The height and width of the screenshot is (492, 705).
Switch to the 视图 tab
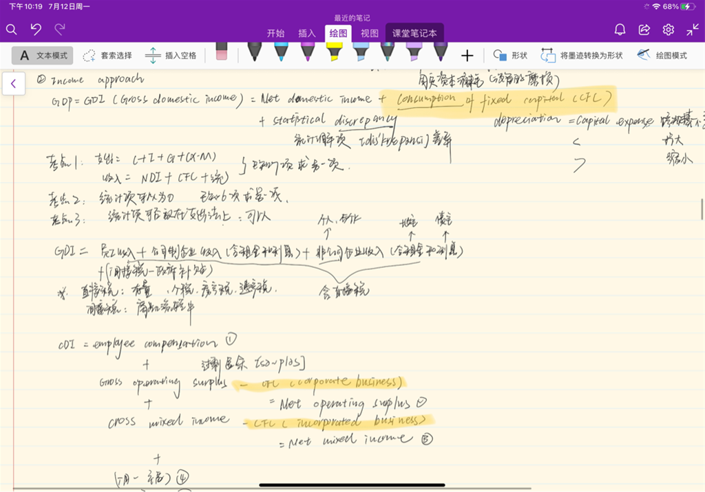tap(370, 33)
